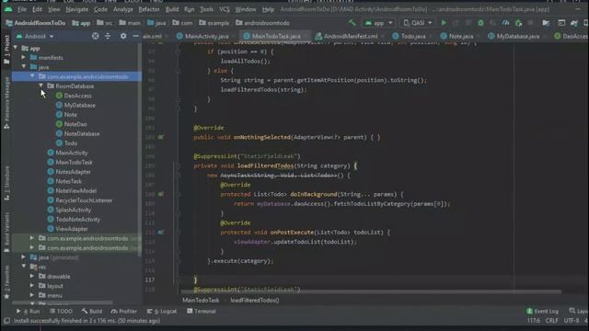Viewport: 589px width, 331px height.
Task: Click the project scope target icon
Action: coord(96,36)
